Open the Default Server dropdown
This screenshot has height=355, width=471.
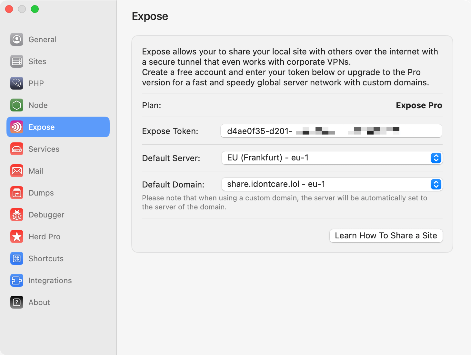(x=436, y=158)
